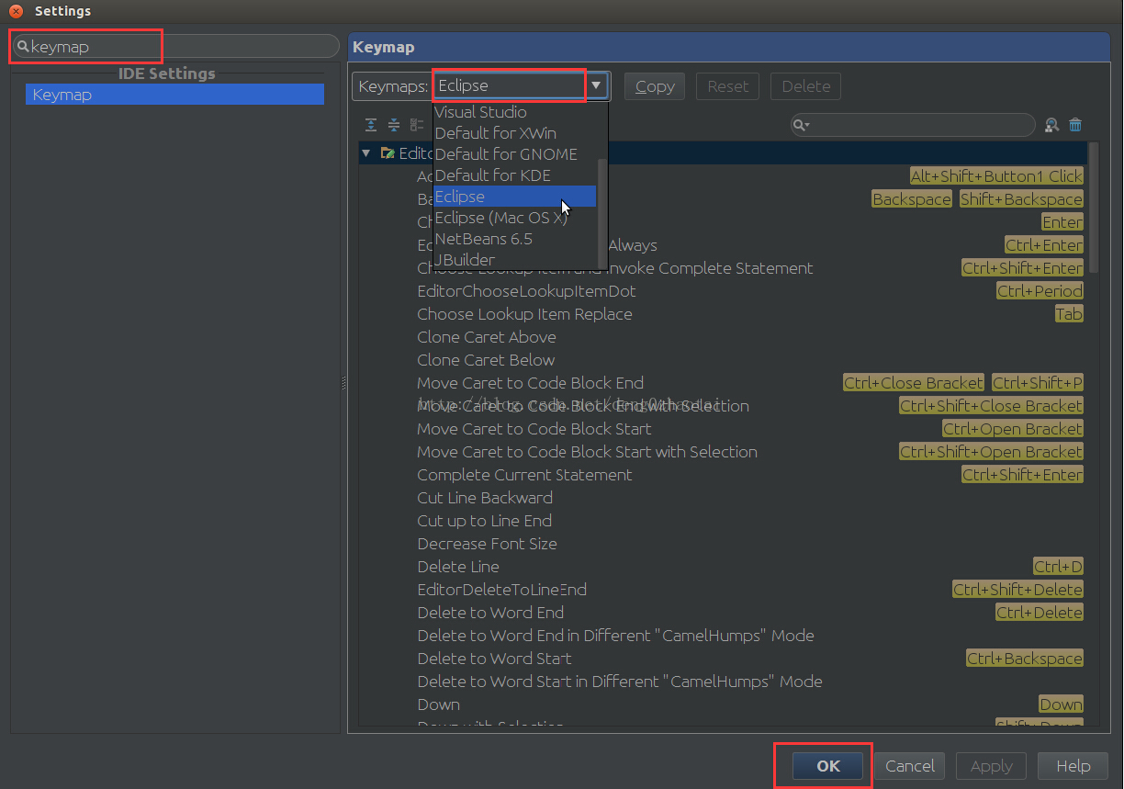Click the action list vertical scrollbar
1124x789 pixels.
[1093, 208]
